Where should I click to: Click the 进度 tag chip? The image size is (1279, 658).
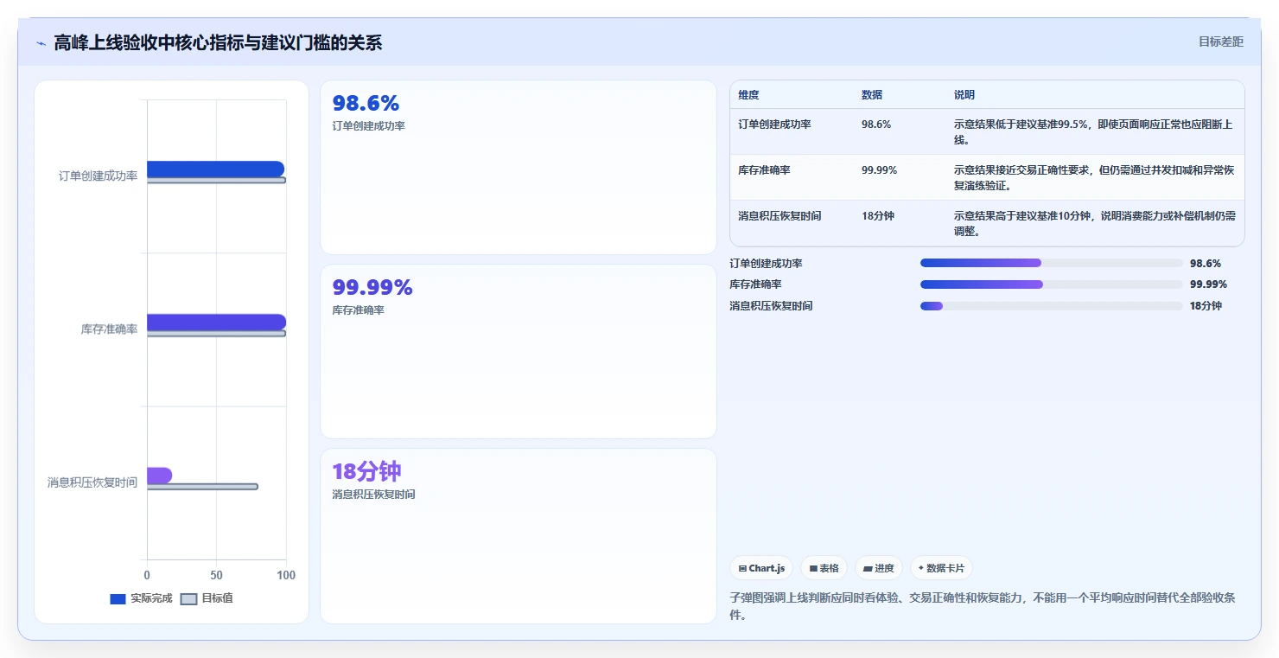[x=879, y=568]
